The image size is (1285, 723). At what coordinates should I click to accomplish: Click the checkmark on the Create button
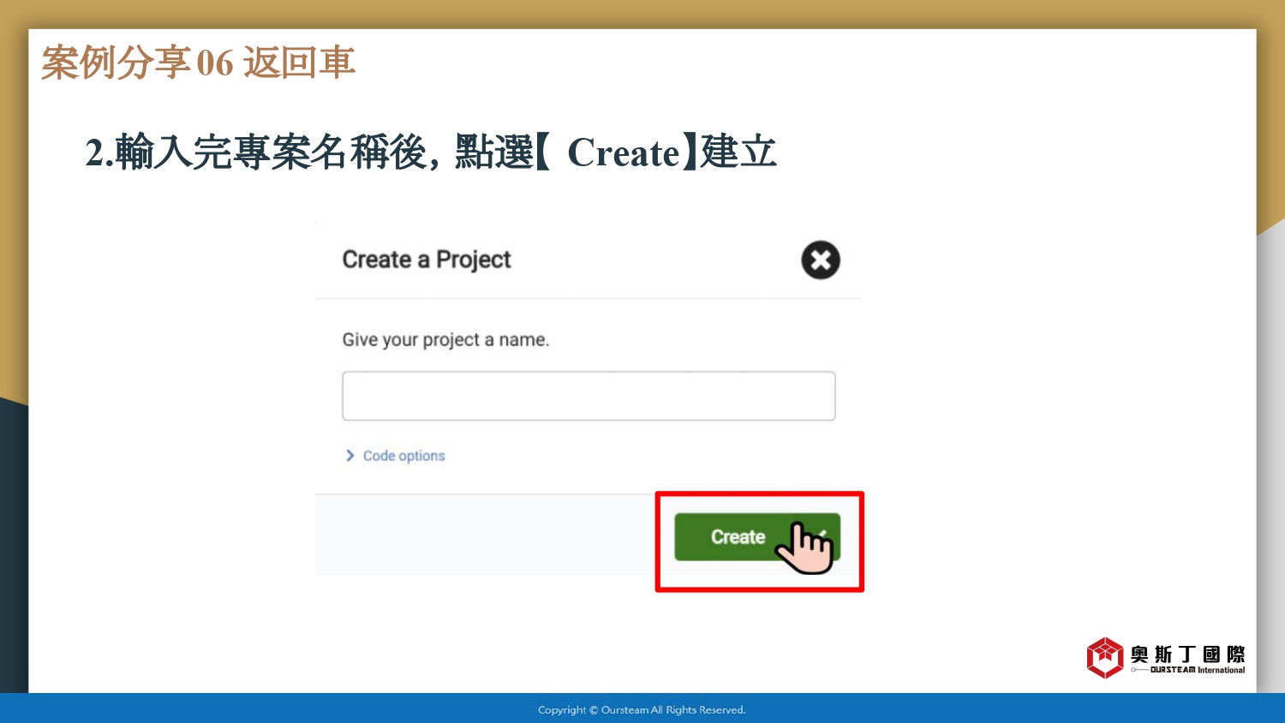pos(823,534)
